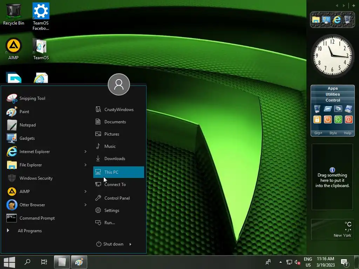Switch to Paint on the taskbar
Image resolution: width=359 pixels, height=269 pixels.
click(79, 262)
